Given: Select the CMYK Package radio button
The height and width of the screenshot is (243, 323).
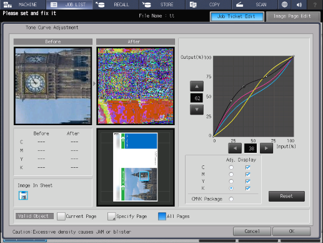Looking at the screenshot, I should [x=231, y=199].
